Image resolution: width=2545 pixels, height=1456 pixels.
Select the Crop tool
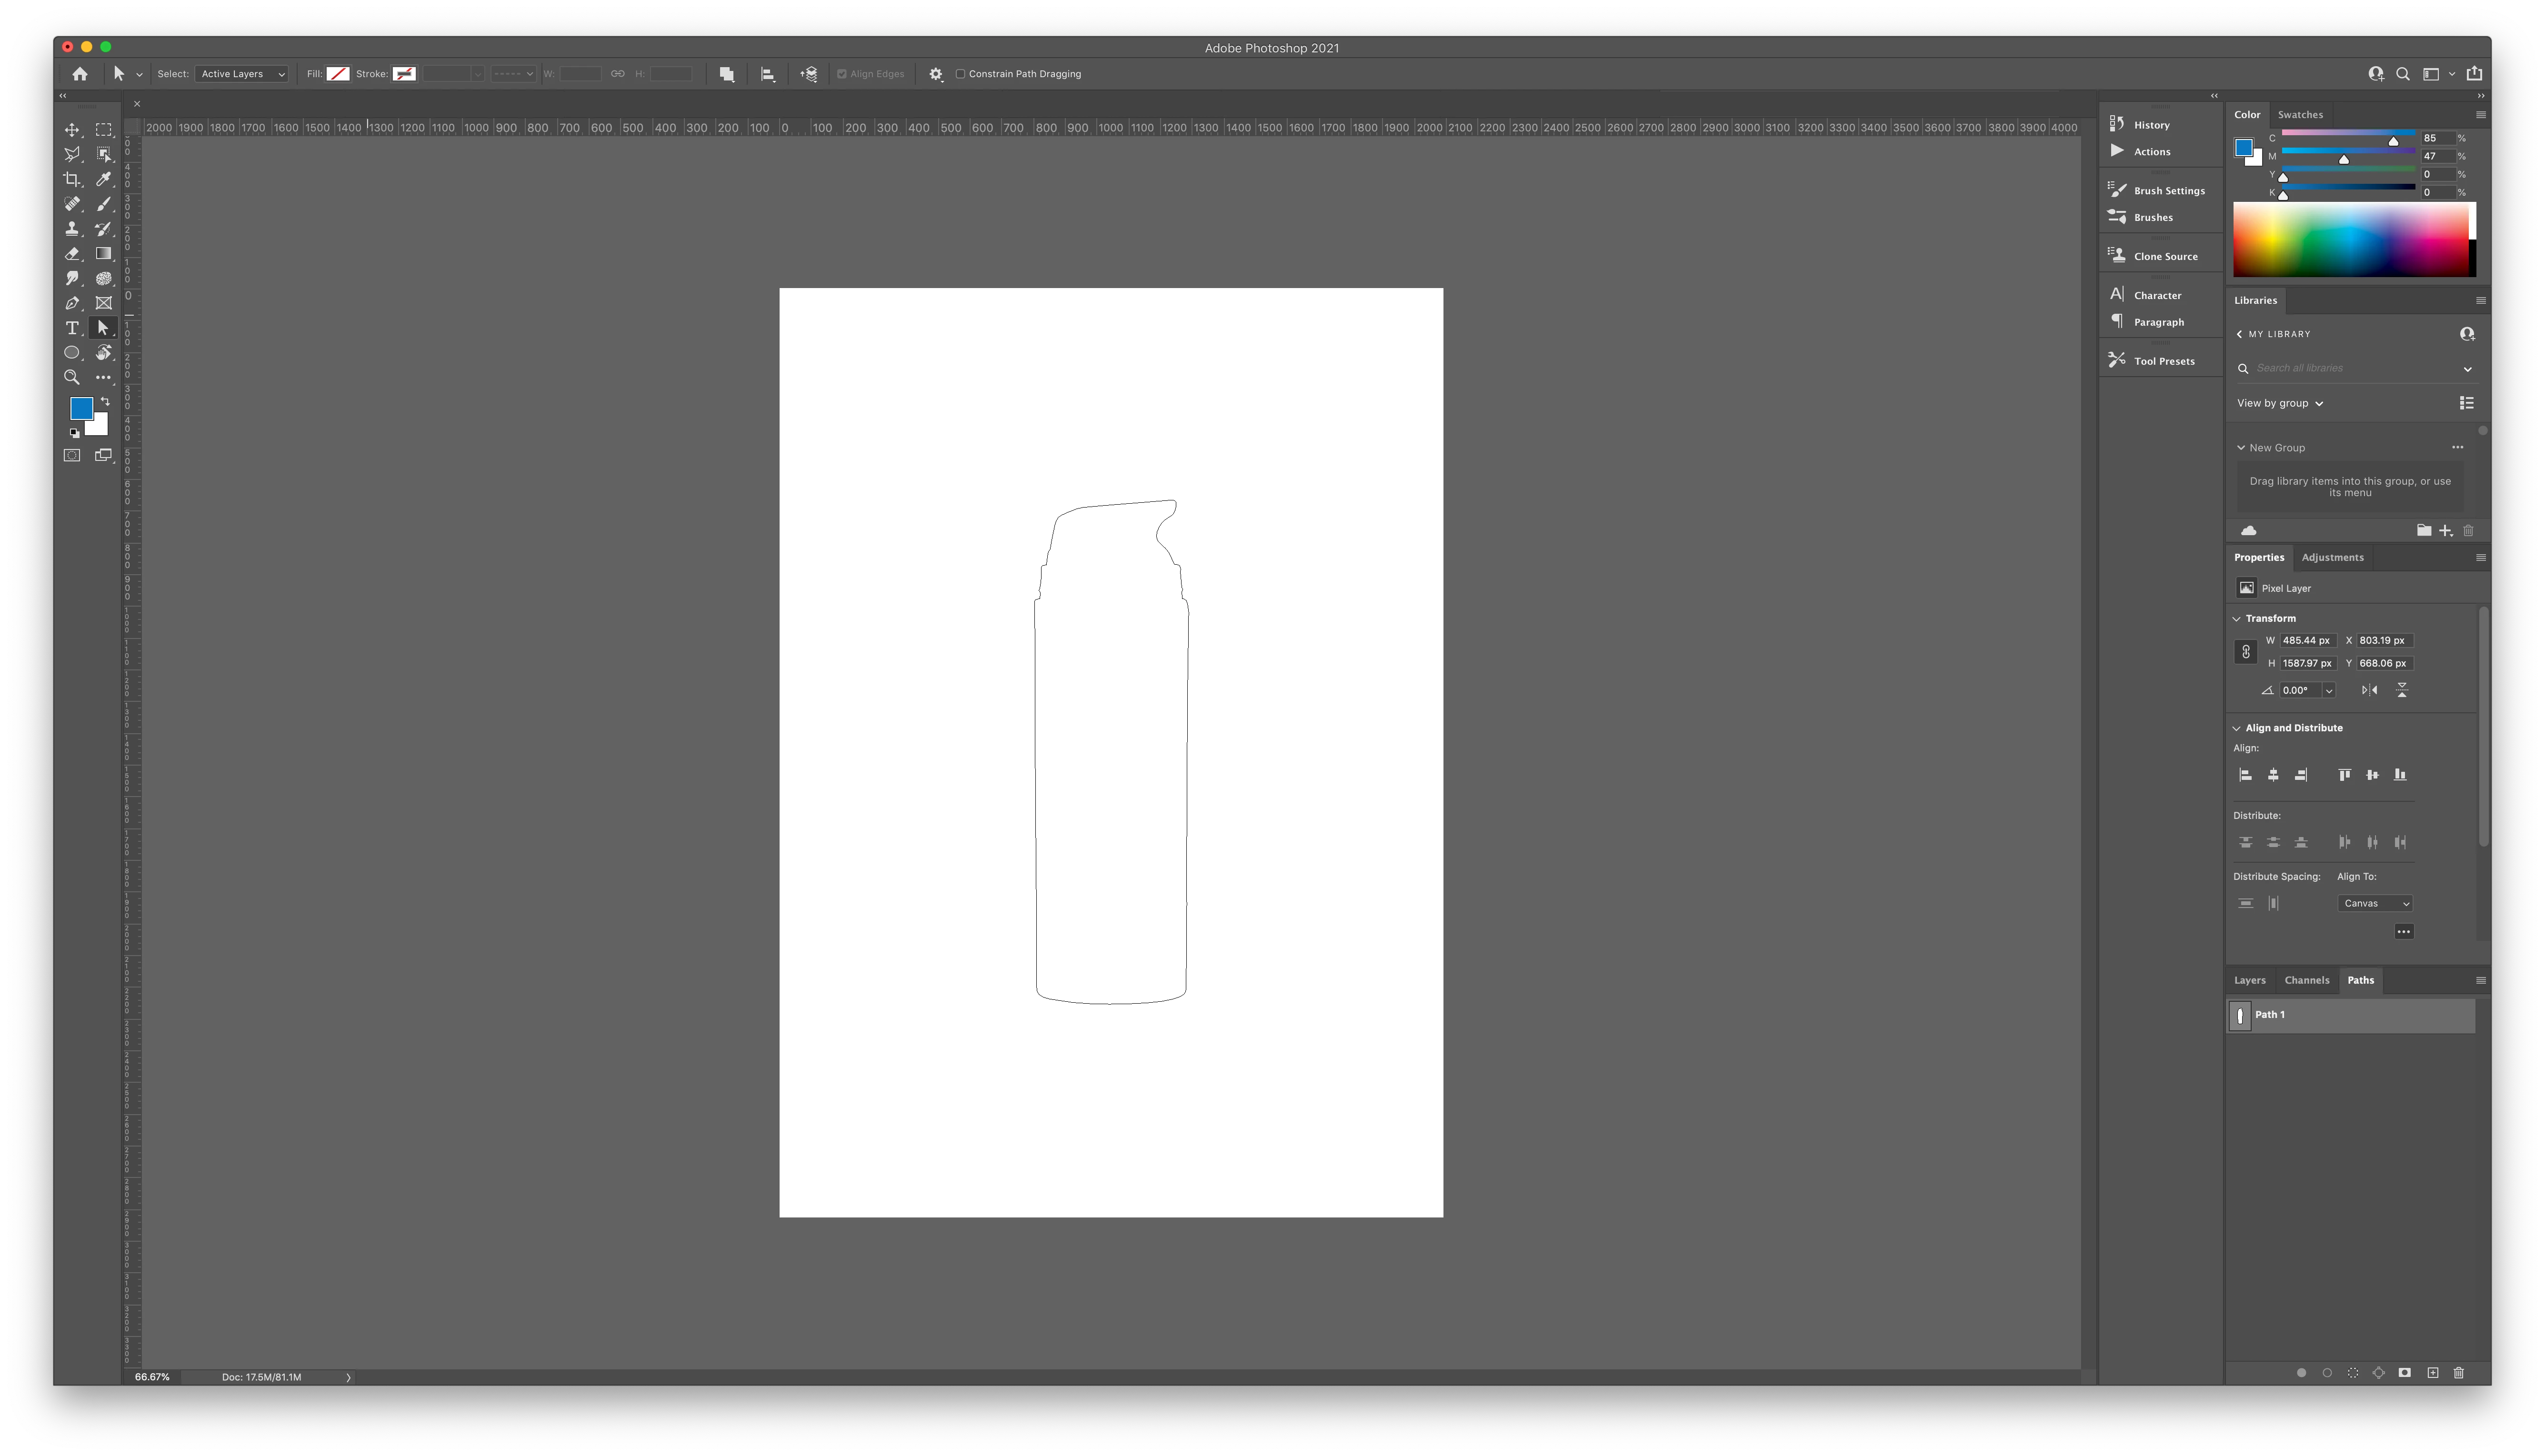(x=72, y=179)
